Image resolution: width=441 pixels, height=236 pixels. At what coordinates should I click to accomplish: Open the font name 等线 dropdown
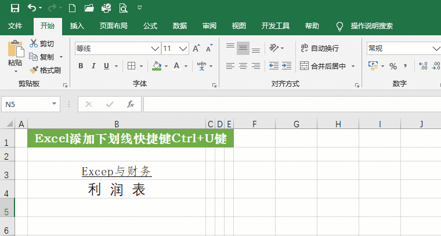coord(156,49)
